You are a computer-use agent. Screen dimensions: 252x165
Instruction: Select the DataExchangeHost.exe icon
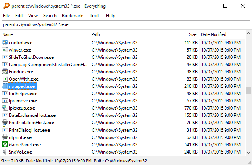coord(5,115)
